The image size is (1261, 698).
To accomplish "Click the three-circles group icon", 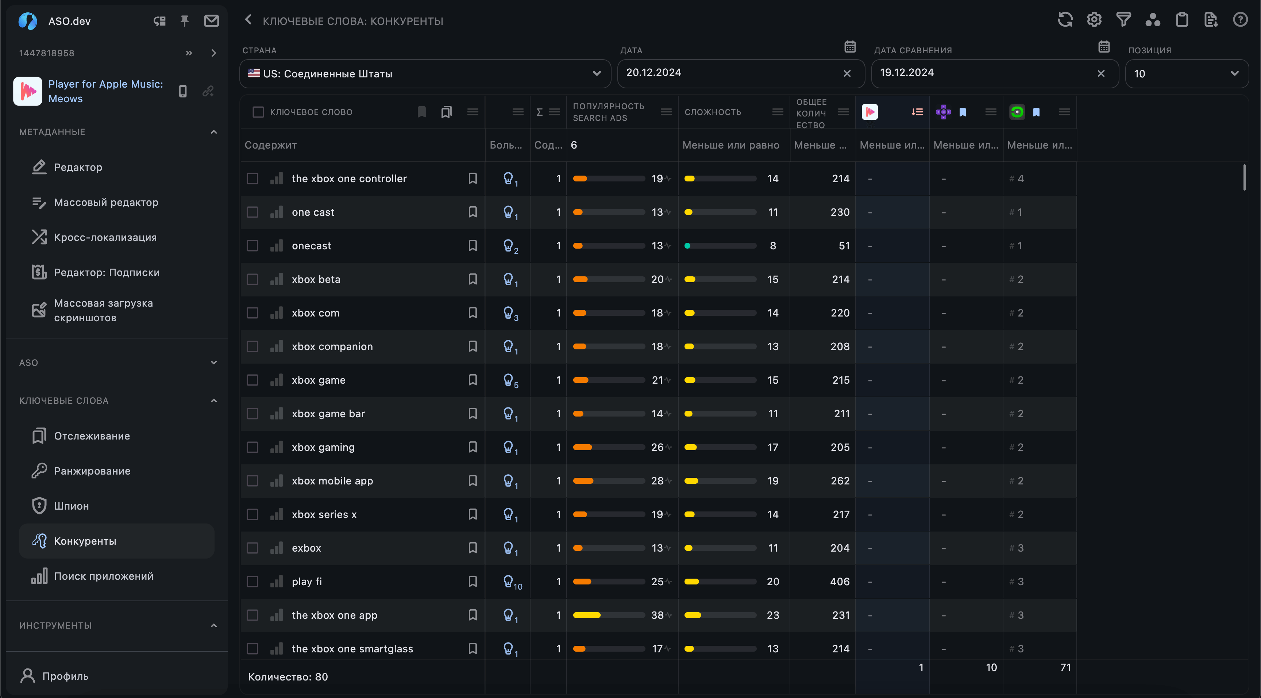I will [1153, 20].
